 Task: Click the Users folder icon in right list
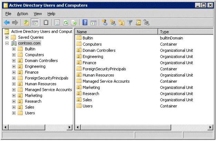79,106
